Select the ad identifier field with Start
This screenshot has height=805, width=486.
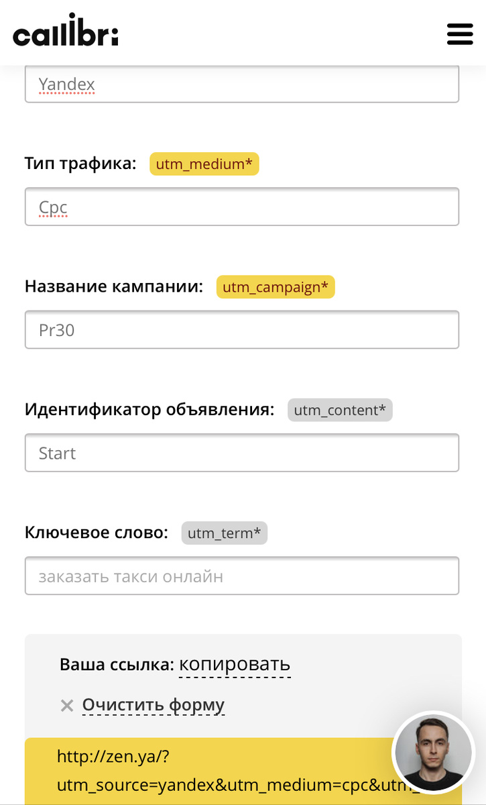[241, 453]
